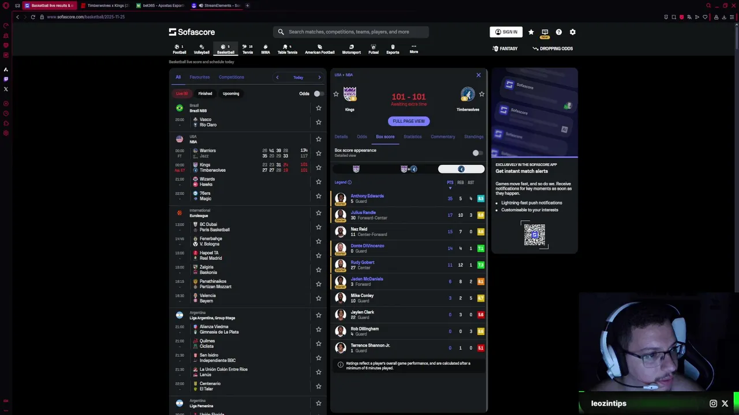This screenshot has height=415, width=739.
Task: Open the Table Tennis sport icon
Action: click(x=288, y=49)
